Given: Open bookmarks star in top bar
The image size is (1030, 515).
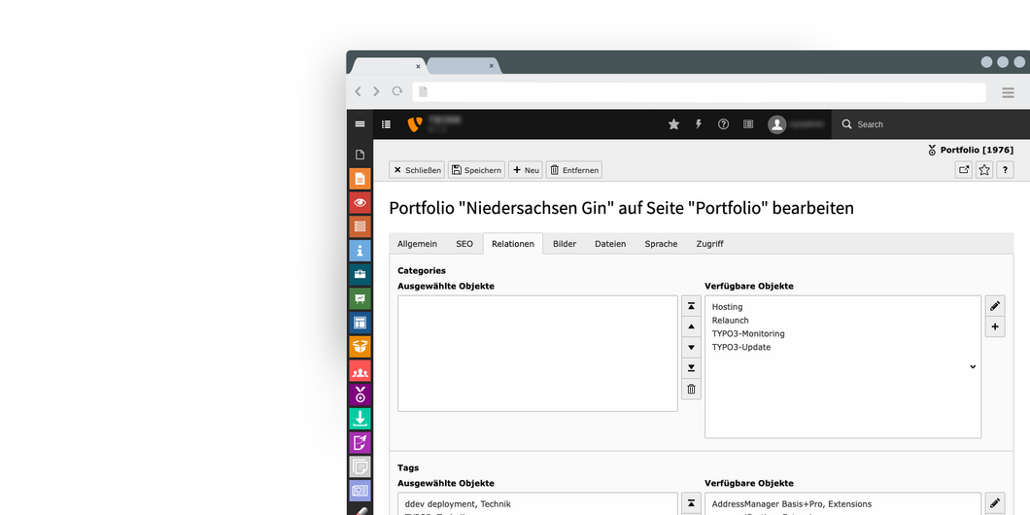Looking at the screenshot, I should 673,124.
